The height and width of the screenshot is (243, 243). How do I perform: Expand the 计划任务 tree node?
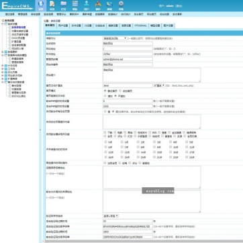coord(3,66)
